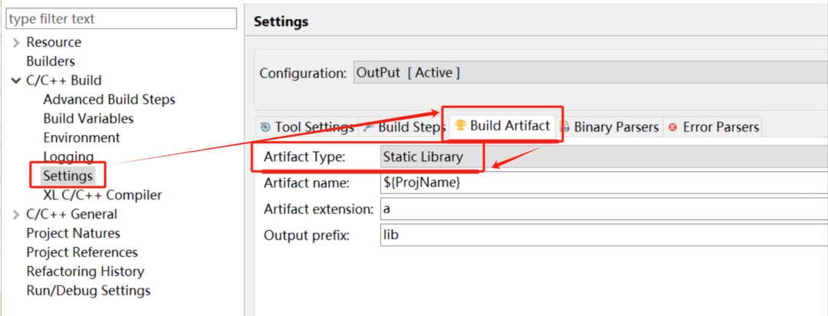Switch to the Error Parsers tab
Viewport: 828px width, 316px height.
(x=712, y=127)
